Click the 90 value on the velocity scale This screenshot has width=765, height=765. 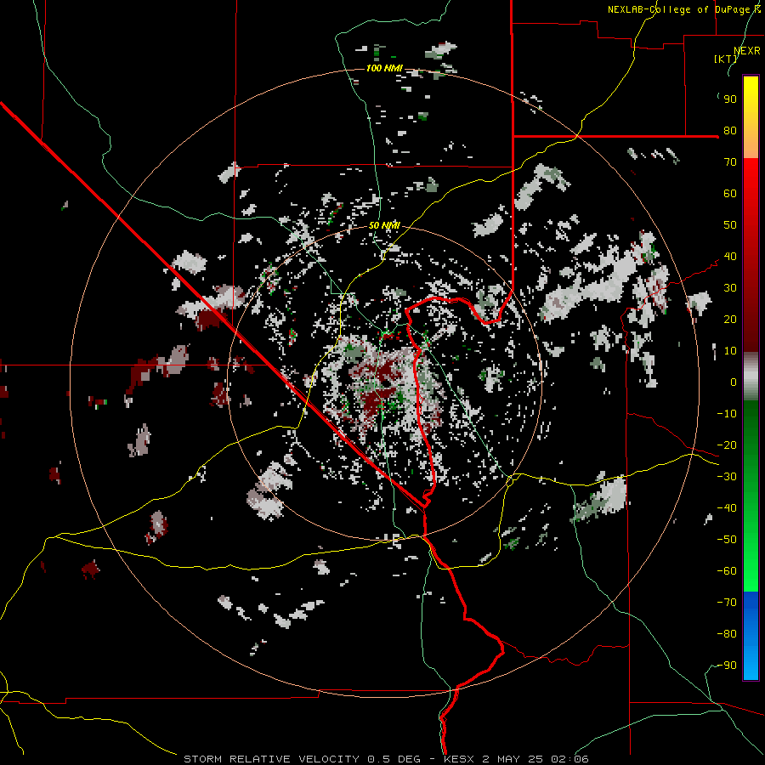730,99
